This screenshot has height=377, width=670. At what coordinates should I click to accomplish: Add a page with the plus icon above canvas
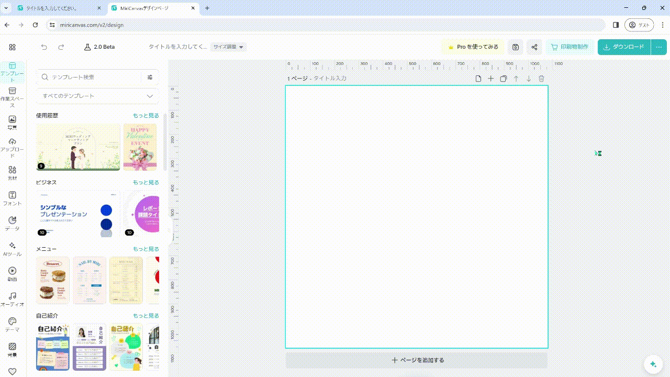coord(490,78)
